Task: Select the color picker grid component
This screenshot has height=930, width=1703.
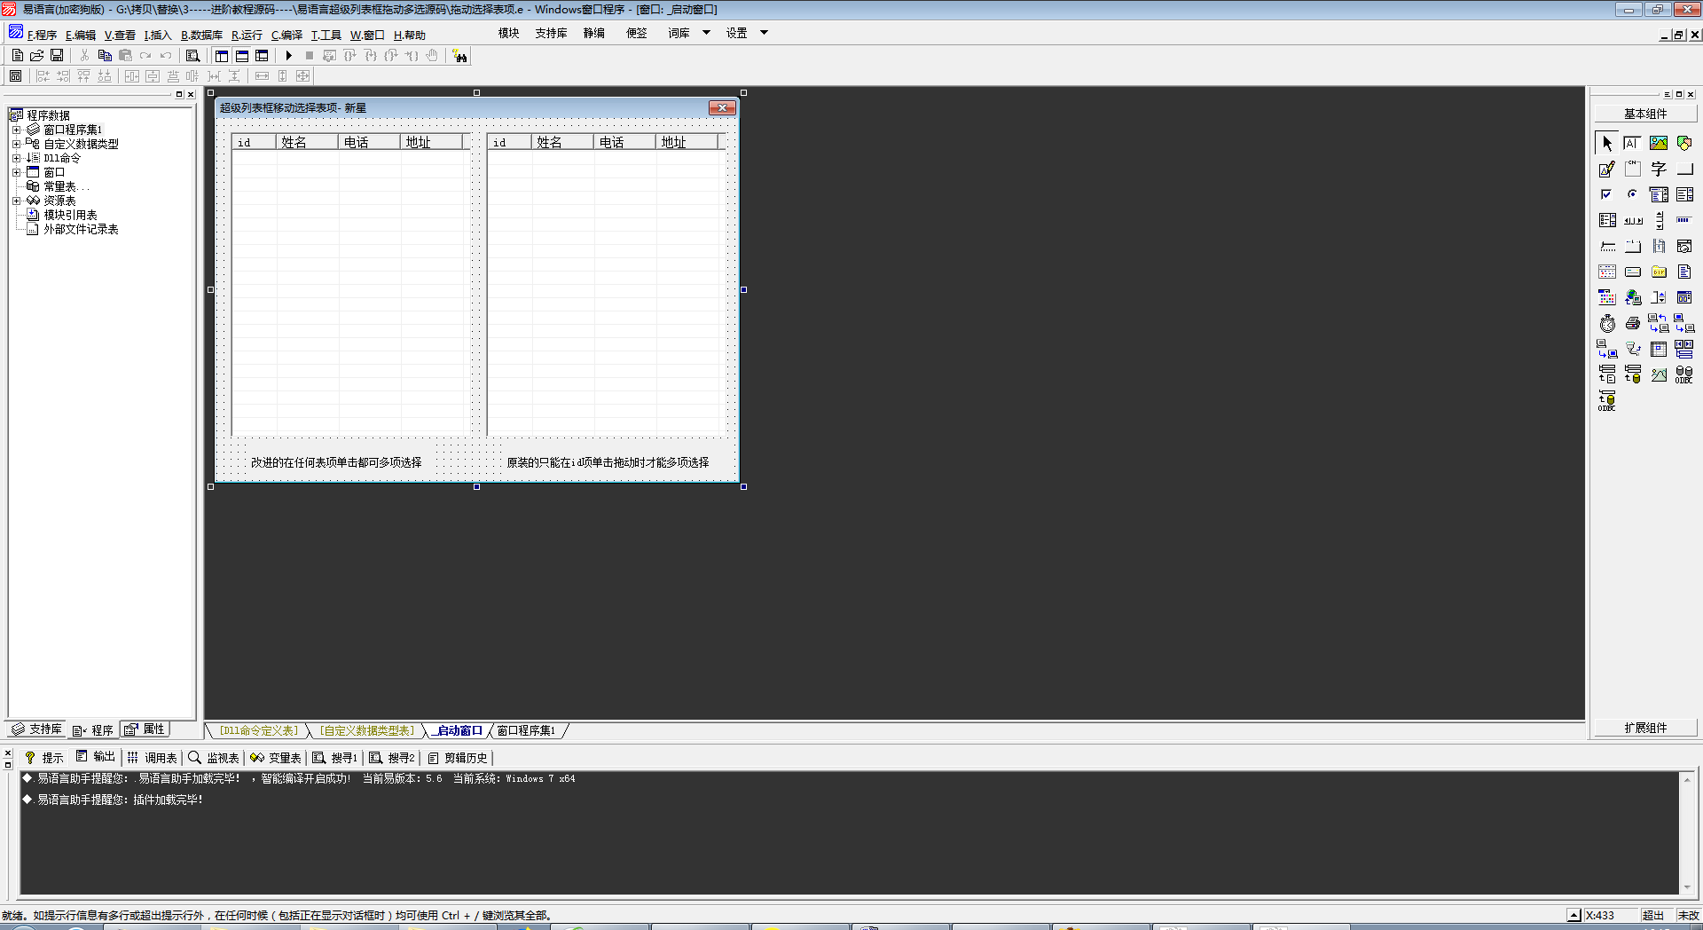Action: 1607,297
